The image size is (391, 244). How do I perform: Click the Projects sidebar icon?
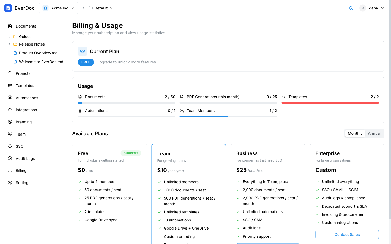tap(10, 73)
